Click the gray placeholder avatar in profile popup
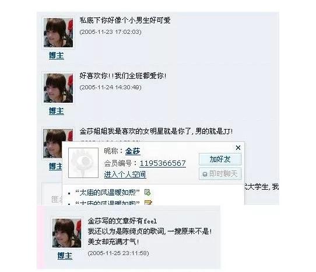The width and height of the screenshot is (316, 272). point(83,163)
